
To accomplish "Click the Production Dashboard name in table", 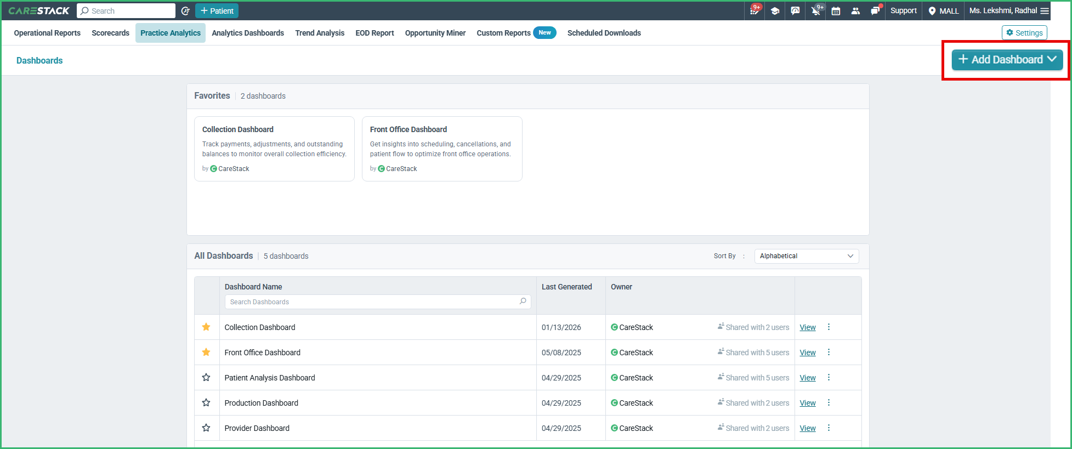I will pos(262,403).
